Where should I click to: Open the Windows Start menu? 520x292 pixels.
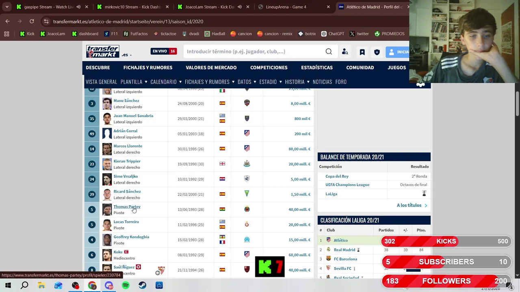(x=8, y=286)
